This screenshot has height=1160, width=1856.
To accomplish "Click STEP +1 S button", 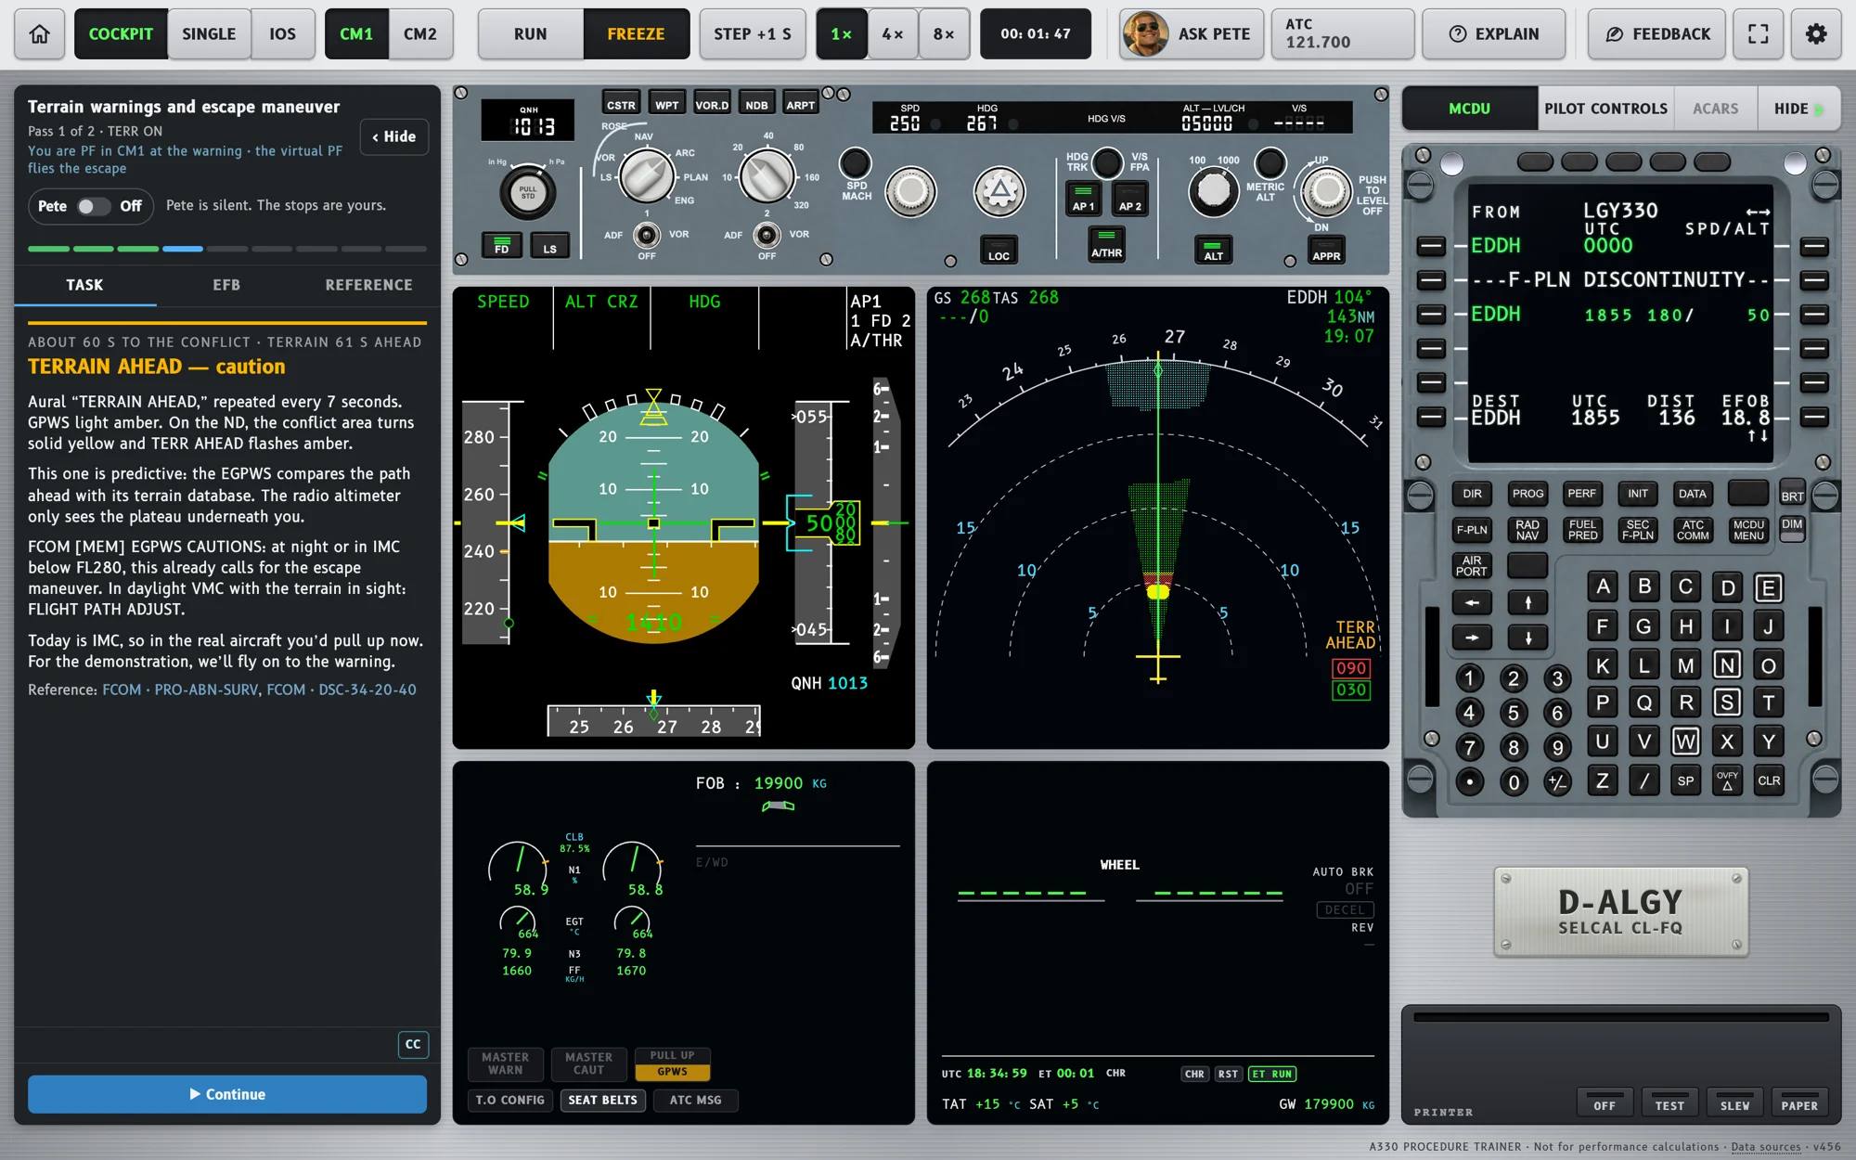I will point(753,34).
